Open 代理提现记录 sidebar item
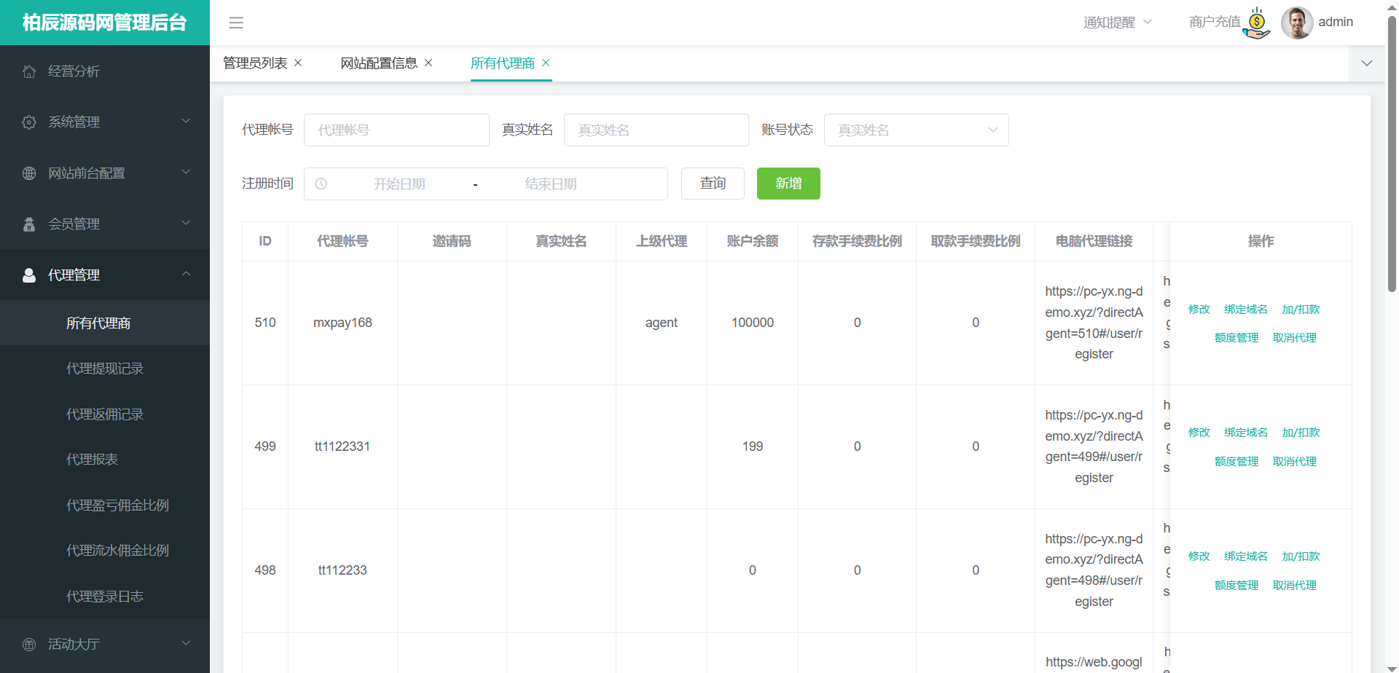 [105, 369]
